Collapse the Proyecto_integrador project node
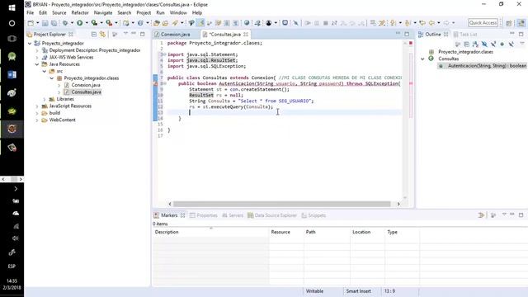The image size is (528, 297). click(30, 44)
